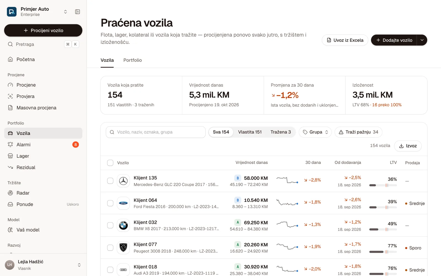Check the Klijent 064 row checkbox

point(110,203)
